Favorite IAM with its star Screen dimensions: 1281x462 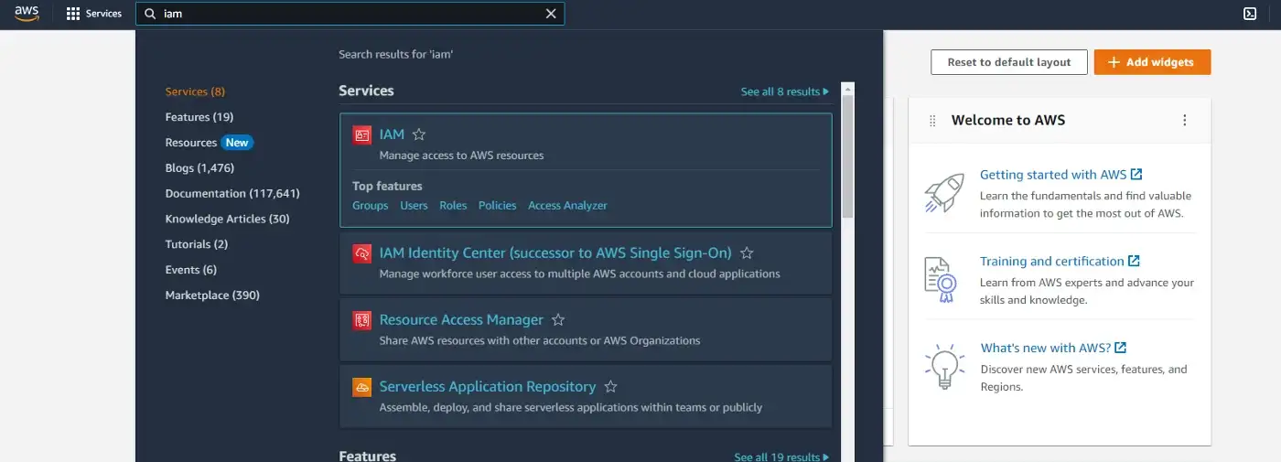[x=419, y=134]
